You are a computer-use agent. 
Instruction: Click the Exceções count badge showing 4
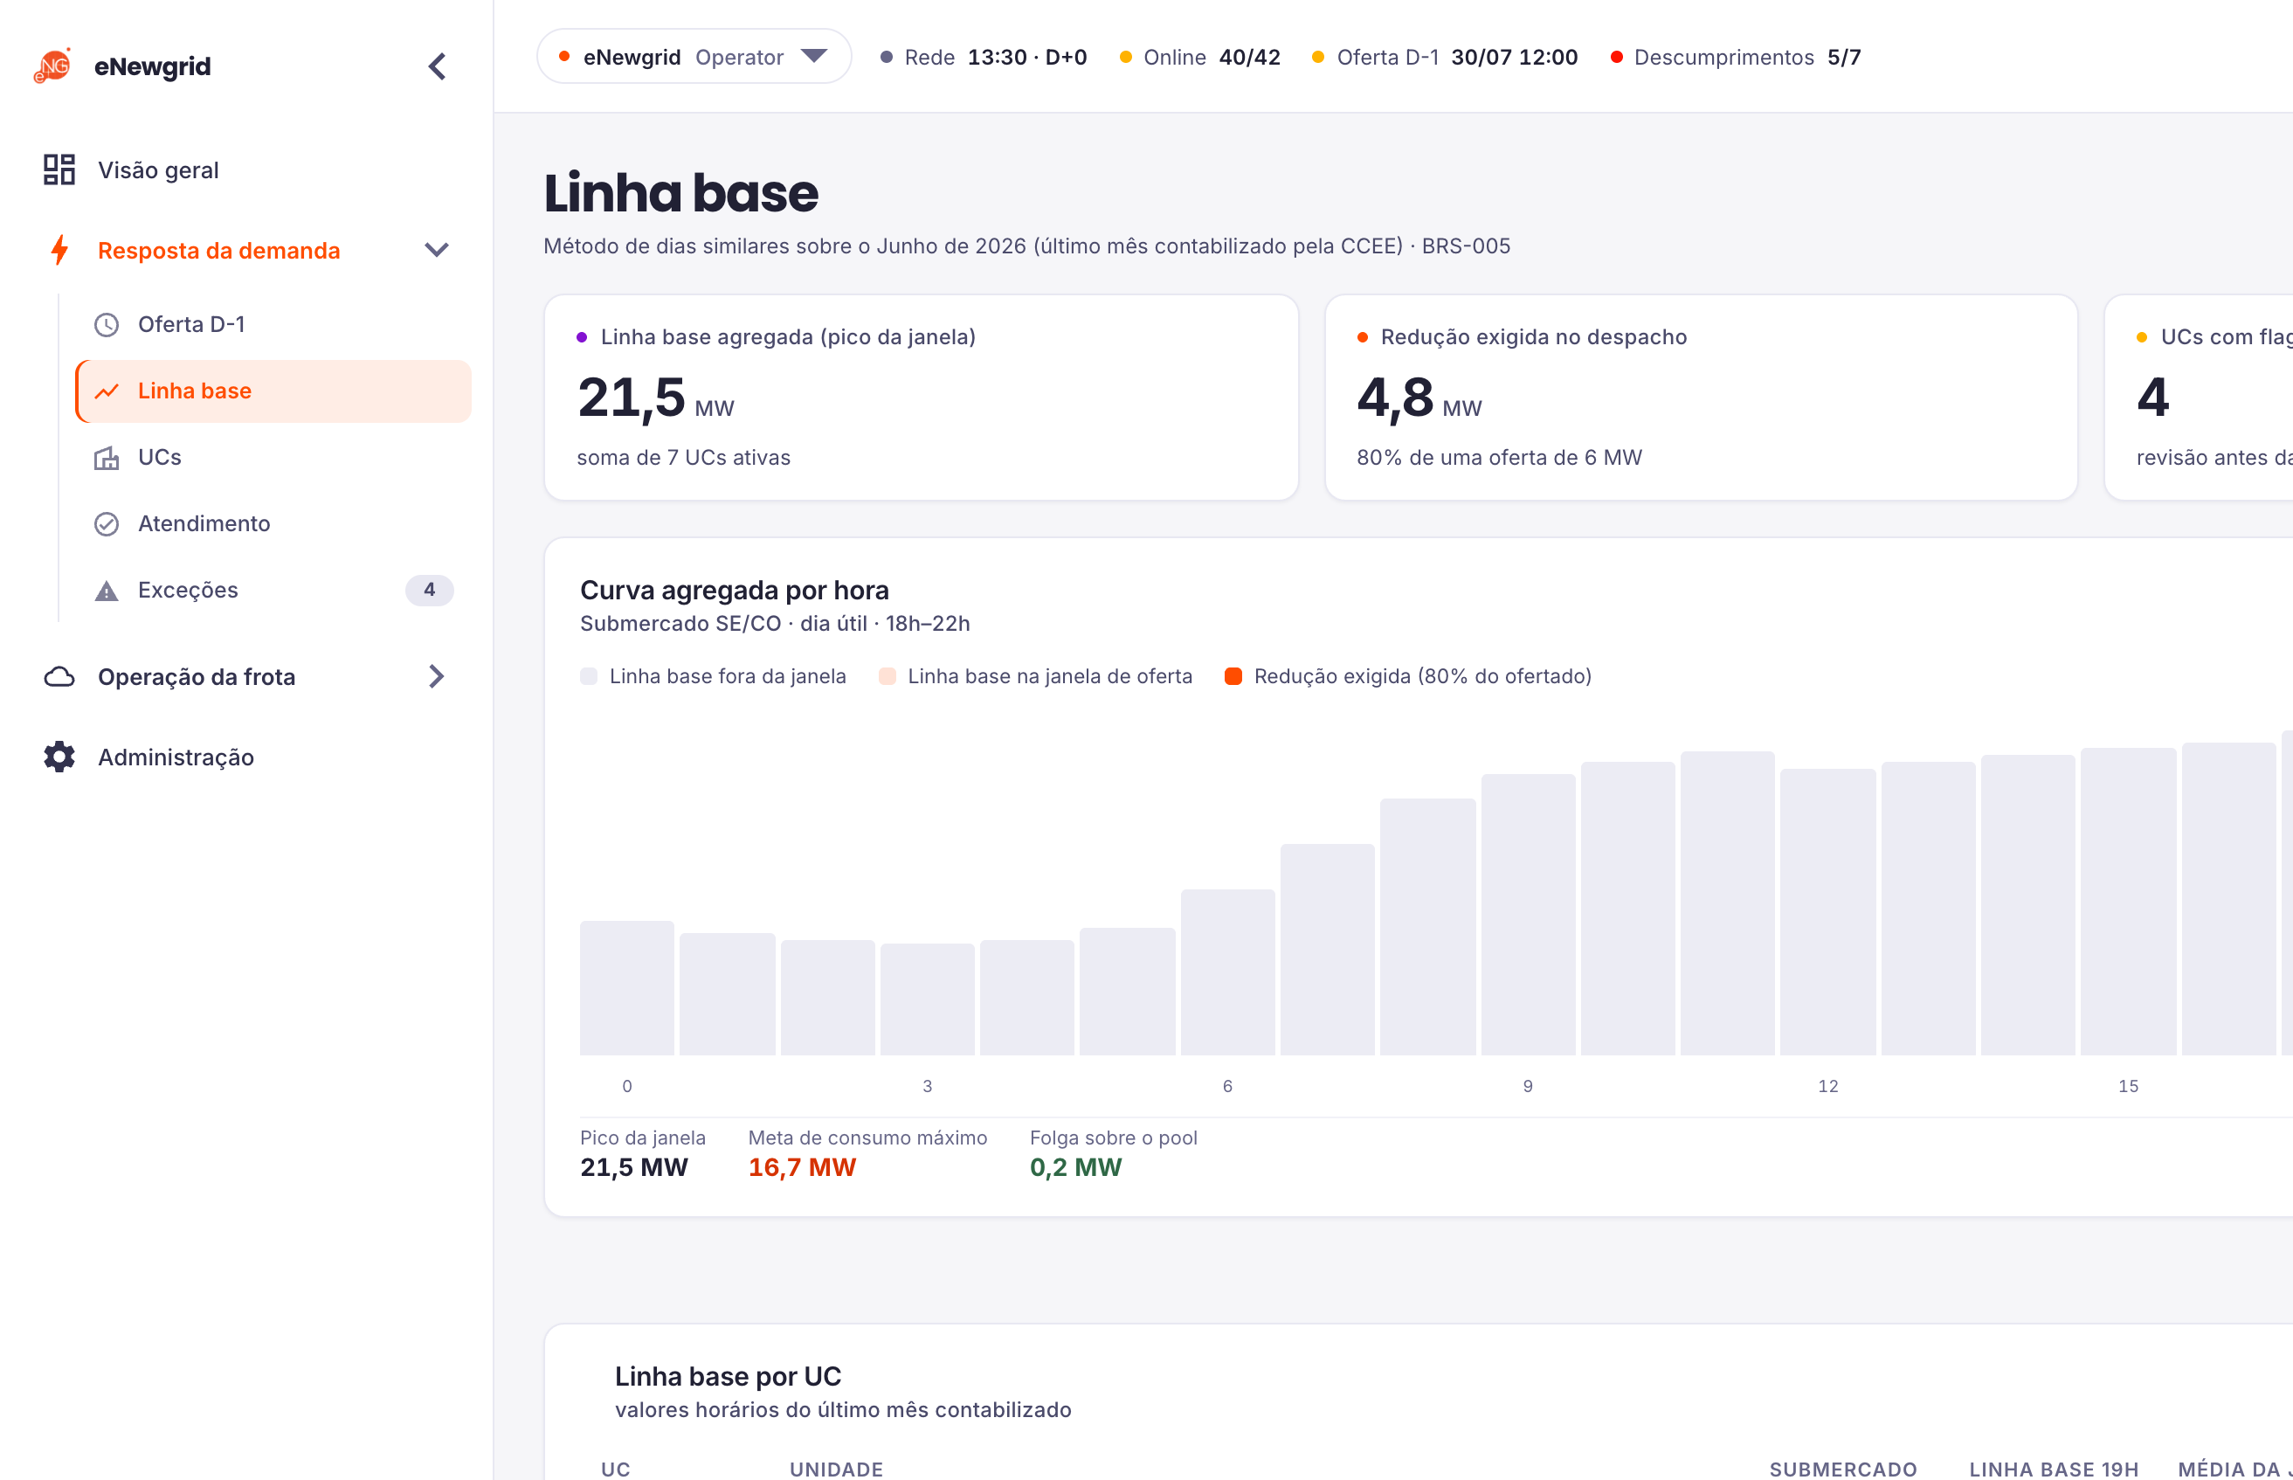pyautogui.click(x=430, y=590)
